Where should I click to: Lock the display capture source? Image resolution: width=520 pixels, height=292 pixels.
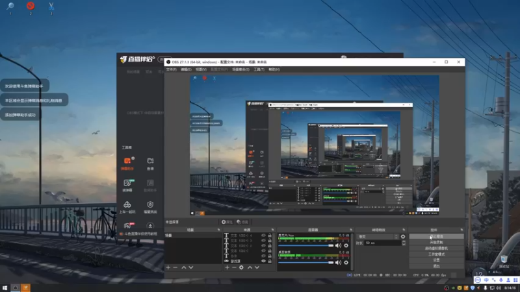[270, 261]
